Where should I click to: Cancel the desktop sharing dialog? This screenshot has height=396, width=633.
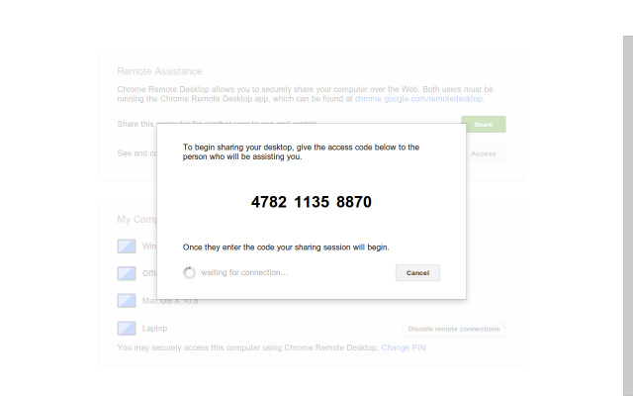coord(417,272)
